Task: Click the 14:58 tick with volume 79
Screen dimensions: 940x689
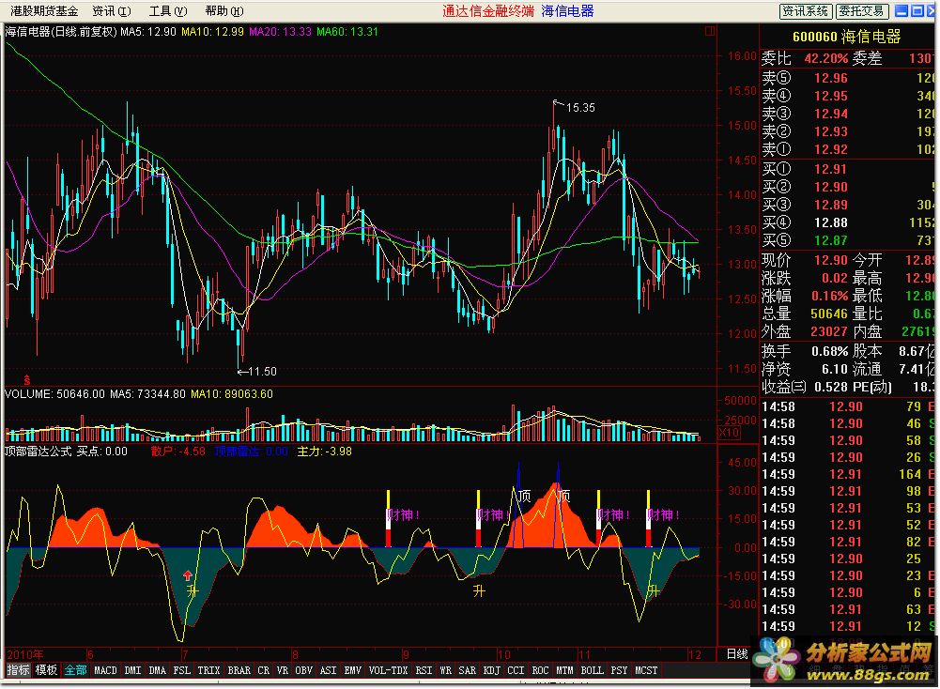Action: pos(848,406)
